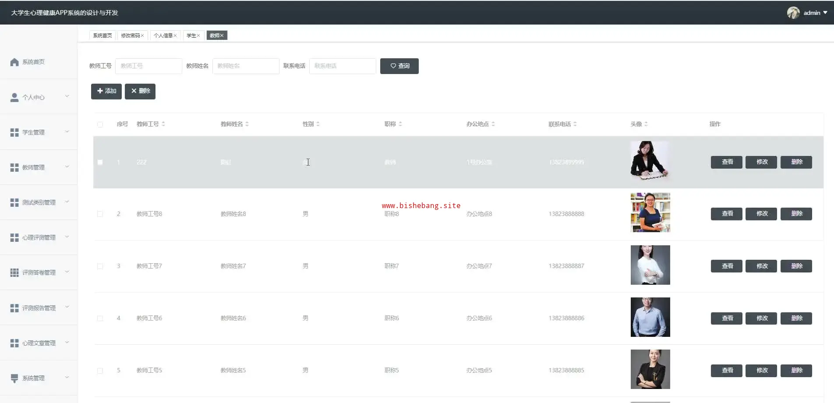834x403 pixels.
Task: Toggle the select-all checkbox in table header
Action: tap(100, 124)
